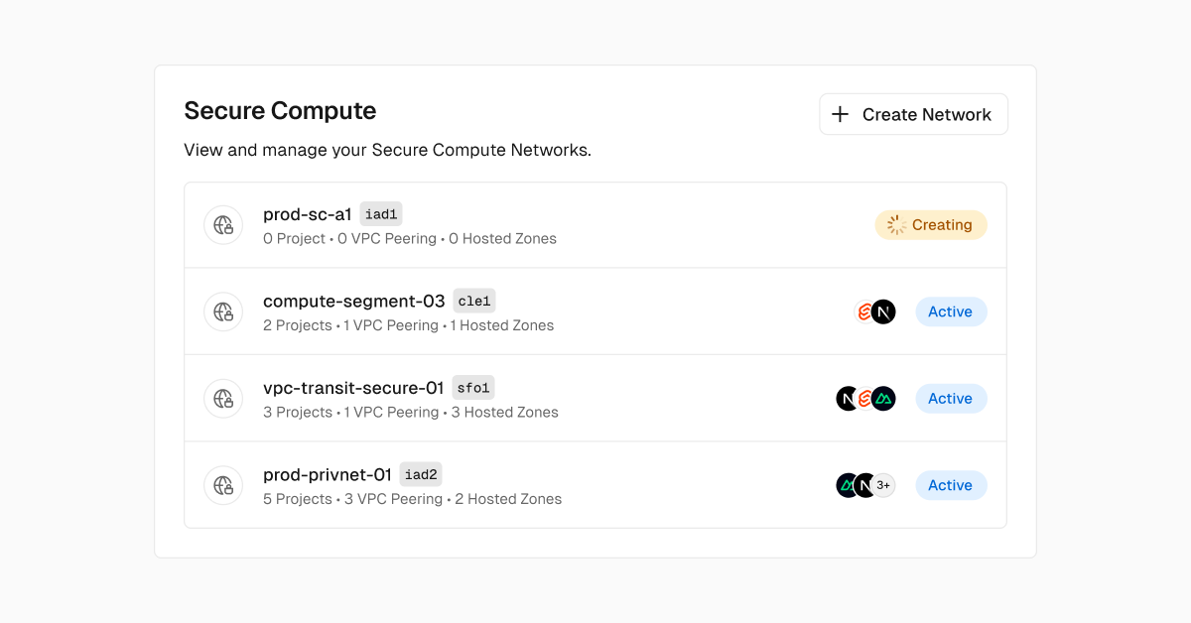Open the Create Network dialog
This screenshot has width=1191, height=623.
click(x=913, y=113)
